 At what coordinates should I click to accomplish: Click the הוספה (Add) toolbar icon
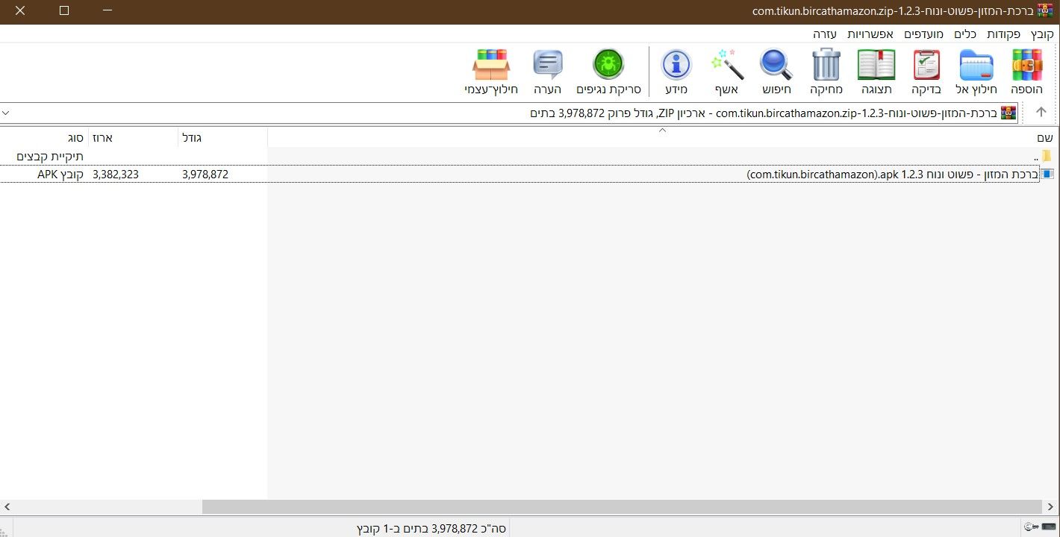(x=1026, y=66)
